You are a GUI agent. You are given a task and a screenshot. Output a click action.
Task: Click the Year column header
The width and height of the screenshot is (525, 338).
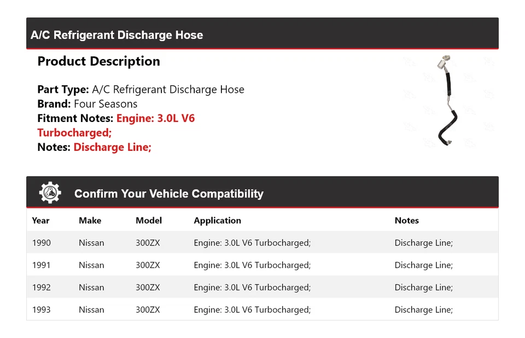[x=40, y=220]
